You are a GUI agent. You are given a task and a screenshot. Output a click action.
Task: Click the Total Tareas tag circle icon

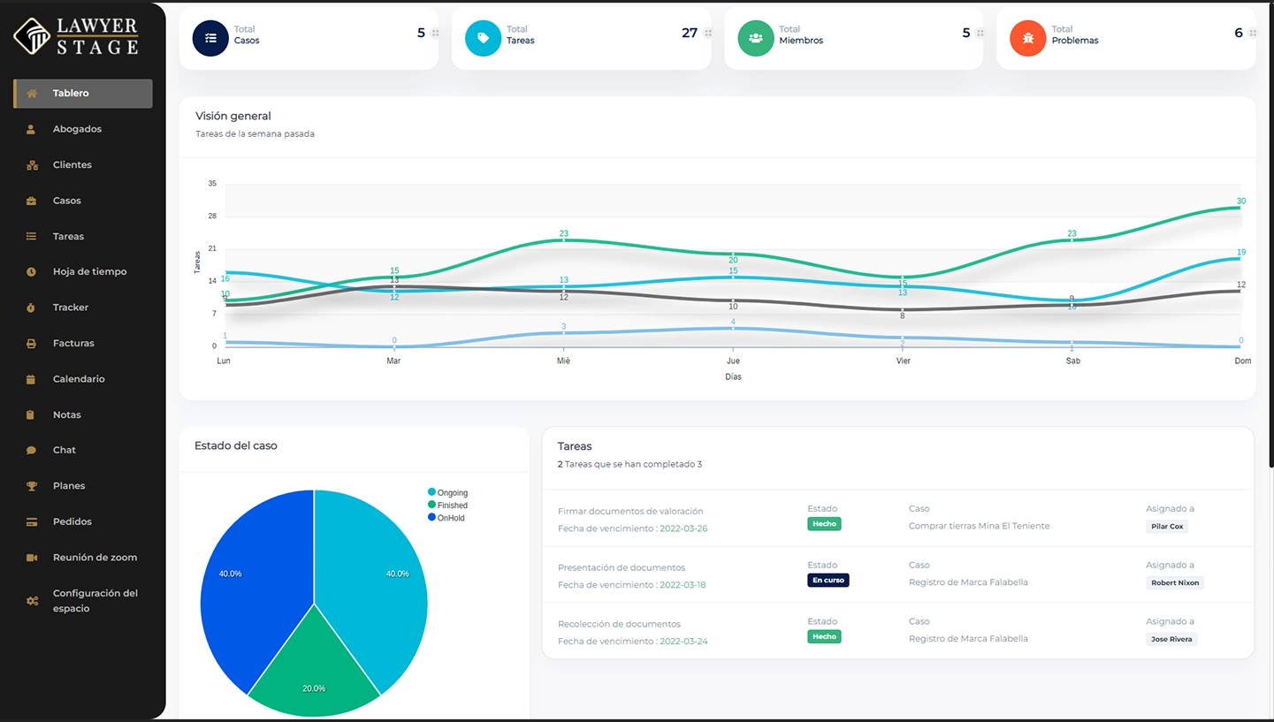point(483,38)
